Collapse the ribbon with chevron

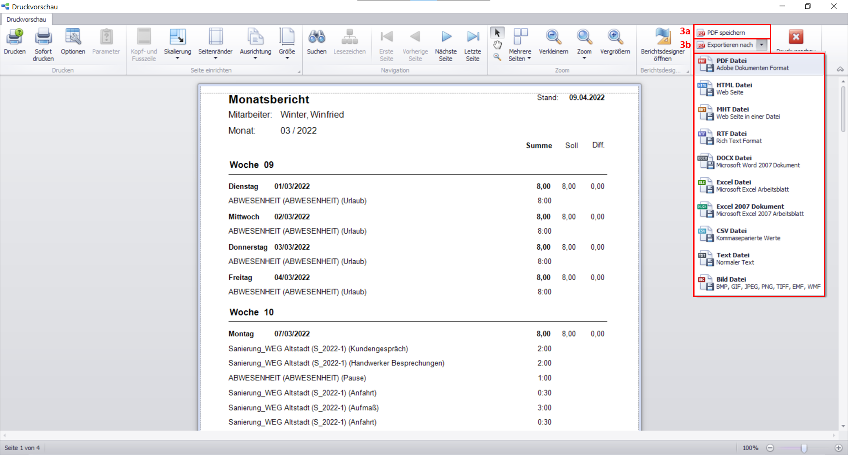(x=840, y=69)
